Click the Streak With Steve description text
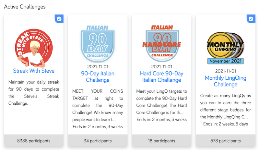Image resolution: width=259 pixels, height=150 pixels. pyautogui.click(x=34, y=92)
